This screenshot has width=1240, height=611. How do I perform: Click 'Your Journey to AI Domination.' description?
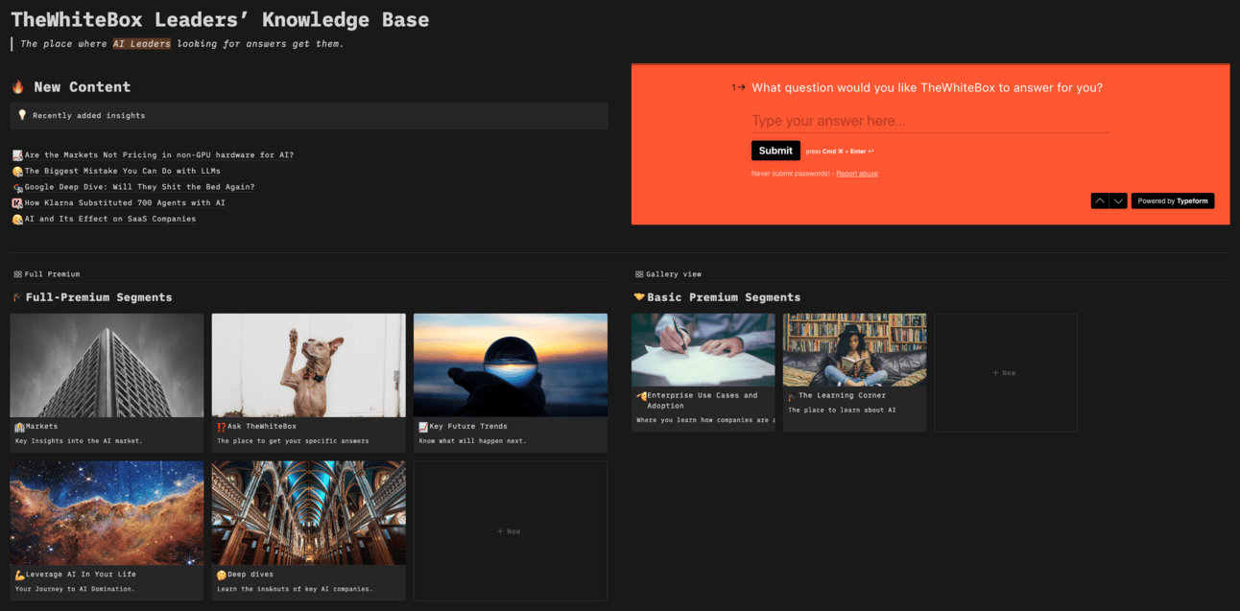click(75, 589)
